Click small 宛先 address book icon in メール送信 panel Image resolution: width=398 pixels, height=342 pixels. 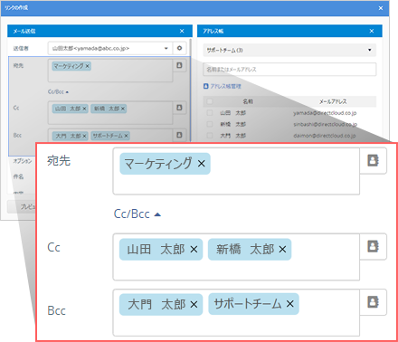[x=179, y=65]
